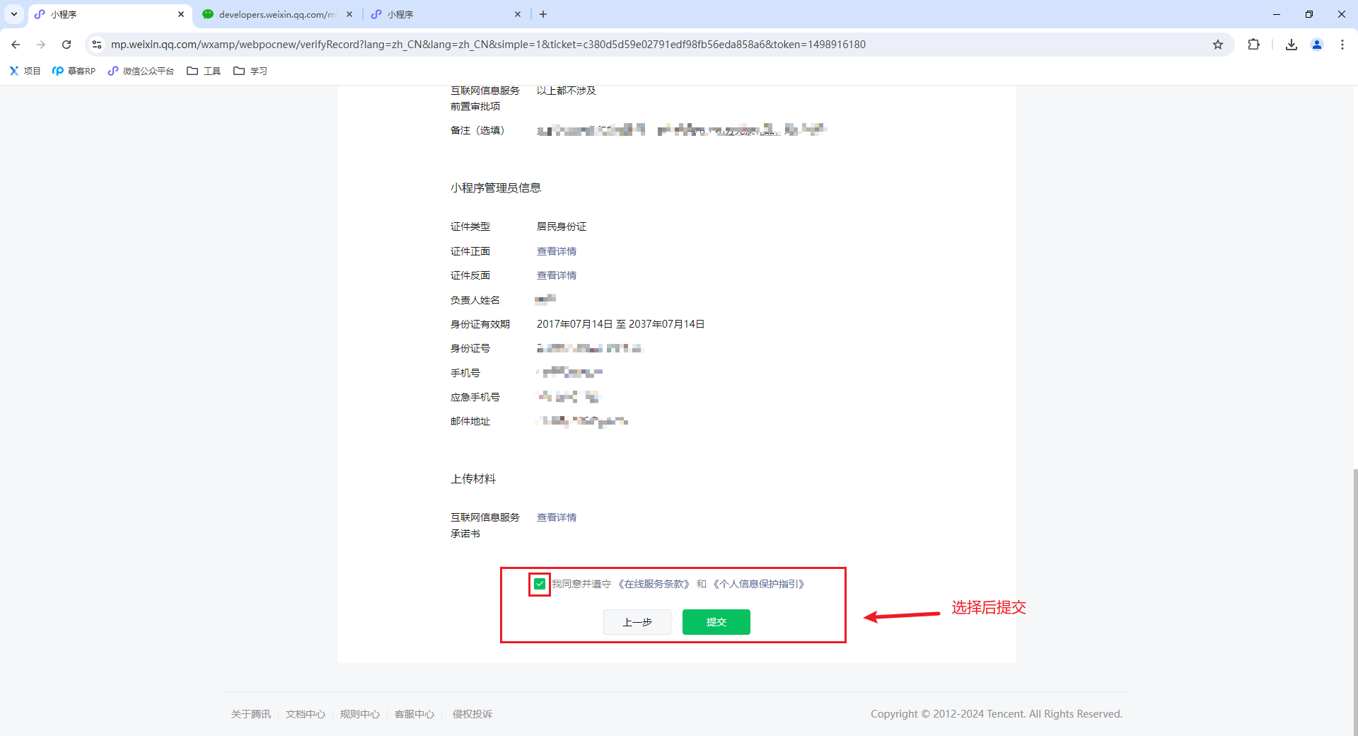
Task: Click the 上传材料 heading
Action: coord(473,479)
